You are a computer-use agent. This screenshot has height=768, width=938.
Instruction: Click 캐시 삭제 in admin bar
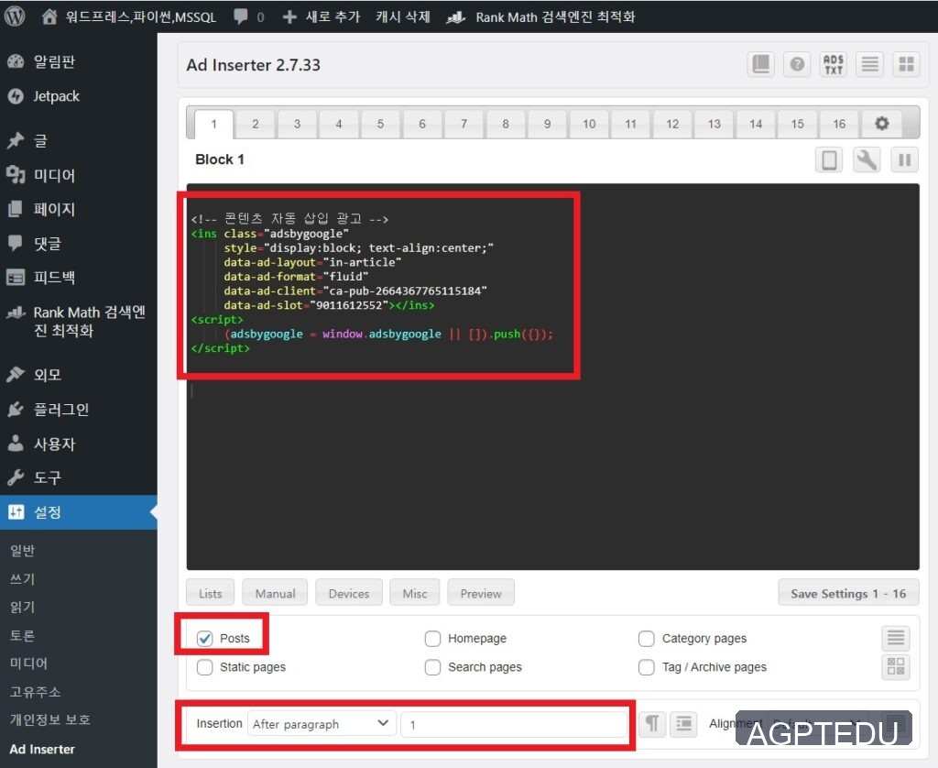[403, 16]
